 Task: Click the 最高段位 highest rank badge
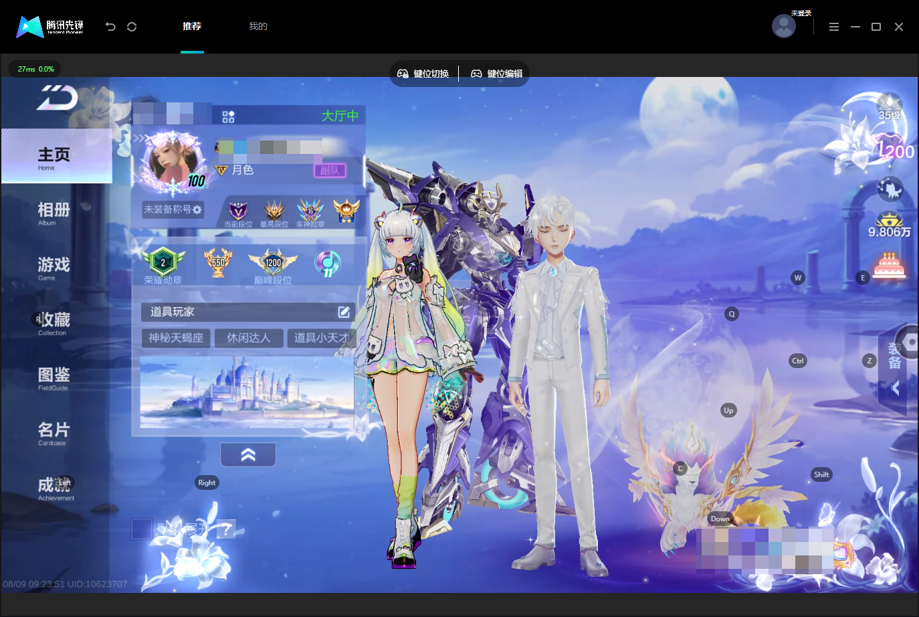[x=274, y=213]
